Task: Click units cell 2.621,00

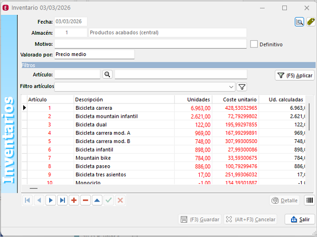Action: [x=193, y=116]
